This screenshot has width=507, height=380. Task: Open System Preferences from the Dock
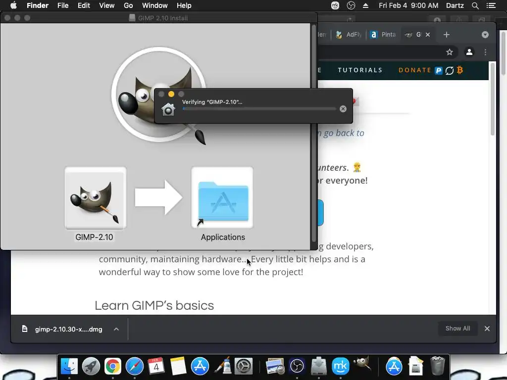click(x=244, y=367)
